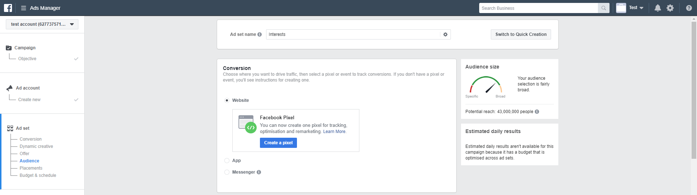The width and height of the screenshot is (697, 195).
Task: Expand the test account dropdown
Action: pos(42,24)
